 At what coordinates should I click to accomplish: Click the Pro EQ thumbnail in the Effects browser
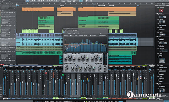pos(162,60)
